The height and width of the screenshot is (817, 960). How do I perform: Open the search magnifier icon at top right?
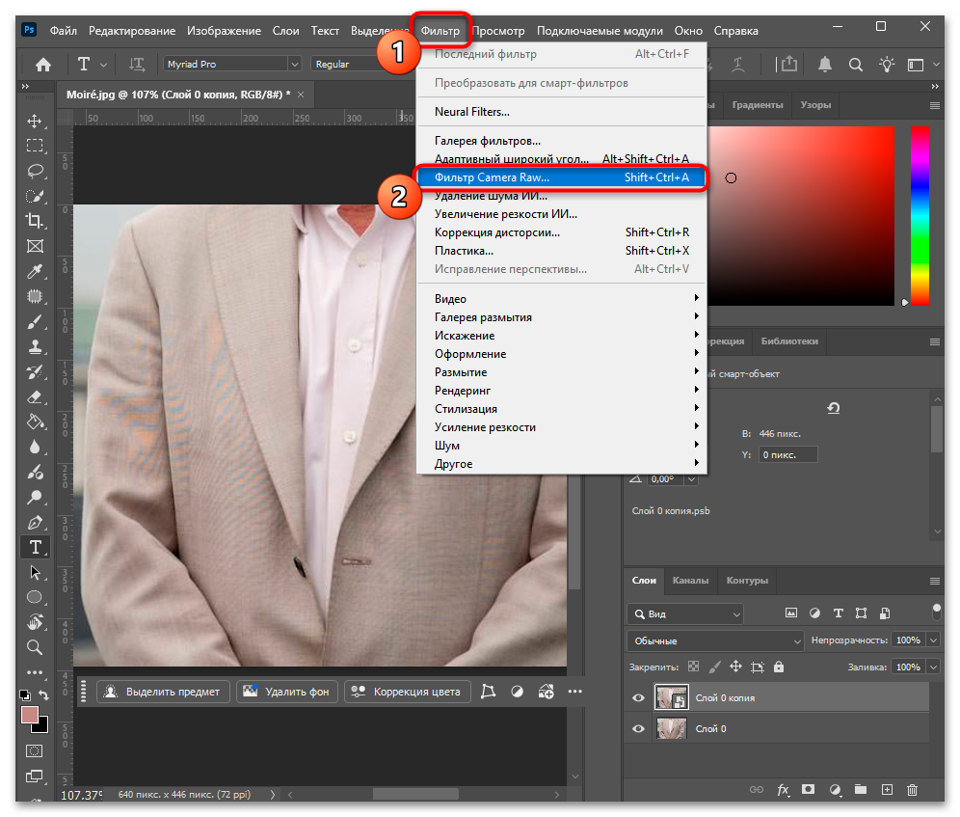[x=855, y=65]
